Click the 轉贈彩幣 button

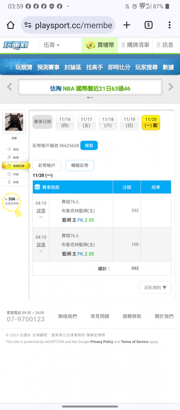pos(80,166)
